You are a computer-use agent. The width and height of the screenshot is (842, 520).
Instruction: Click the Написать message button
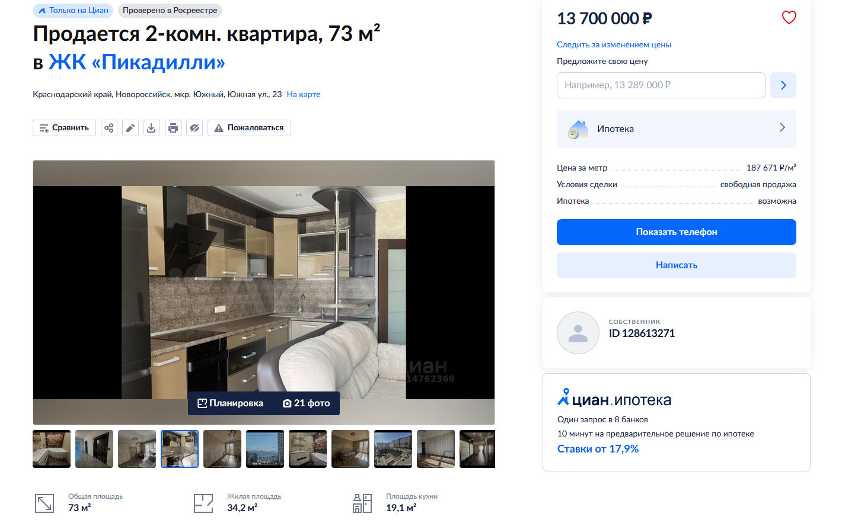(677, 265)
